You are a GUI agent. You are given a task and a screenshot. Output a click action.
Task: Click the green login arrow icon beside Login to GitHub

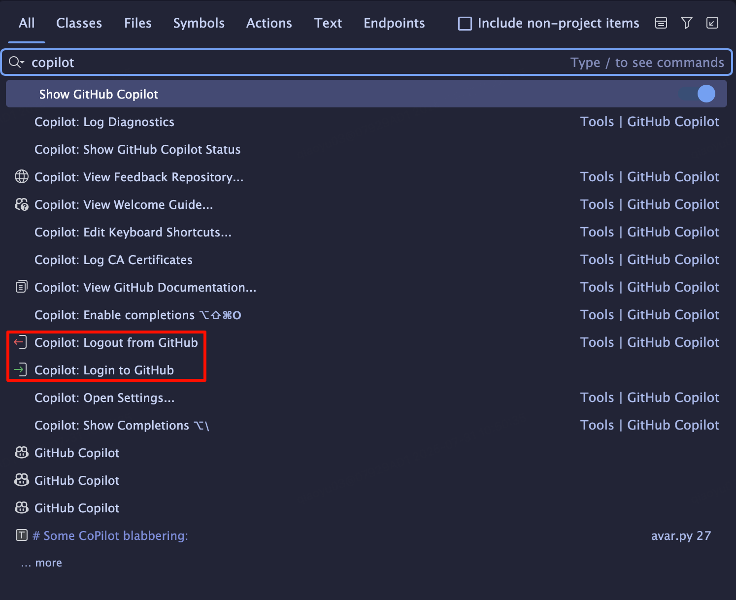point(20,369)
